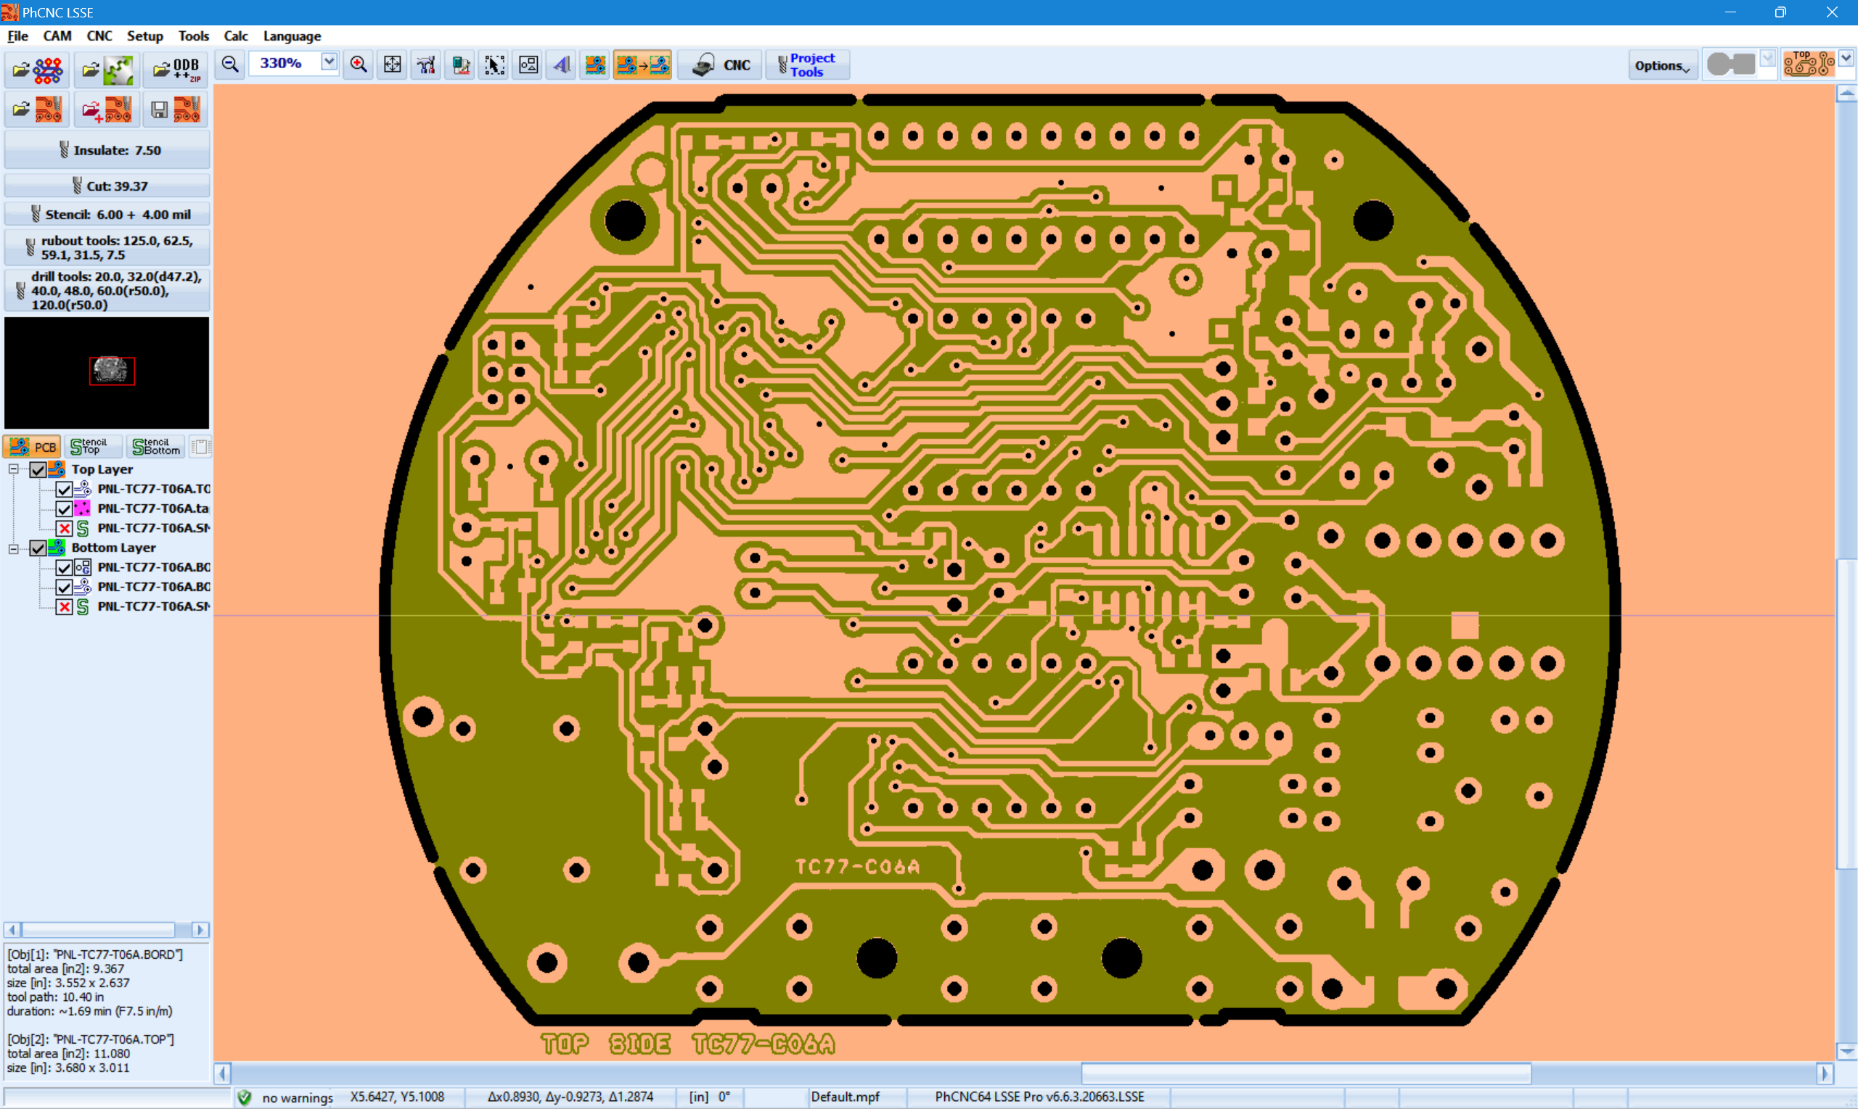
Task: Open the Tools menu
Action: click(194, 36)
